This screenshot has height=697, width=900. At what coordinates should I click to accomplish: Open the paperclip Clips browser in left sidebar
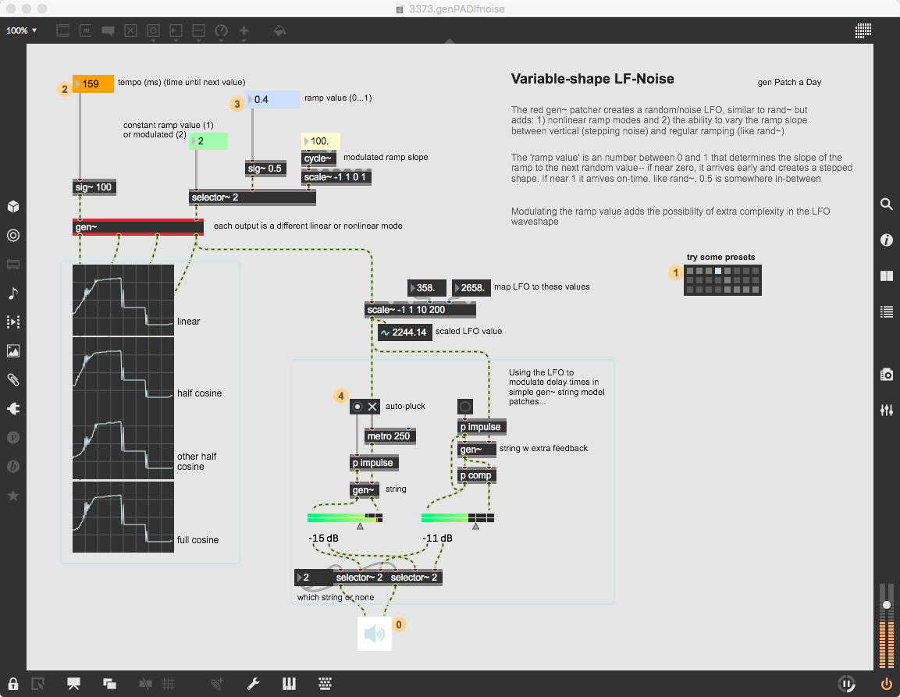pos(13,379)
